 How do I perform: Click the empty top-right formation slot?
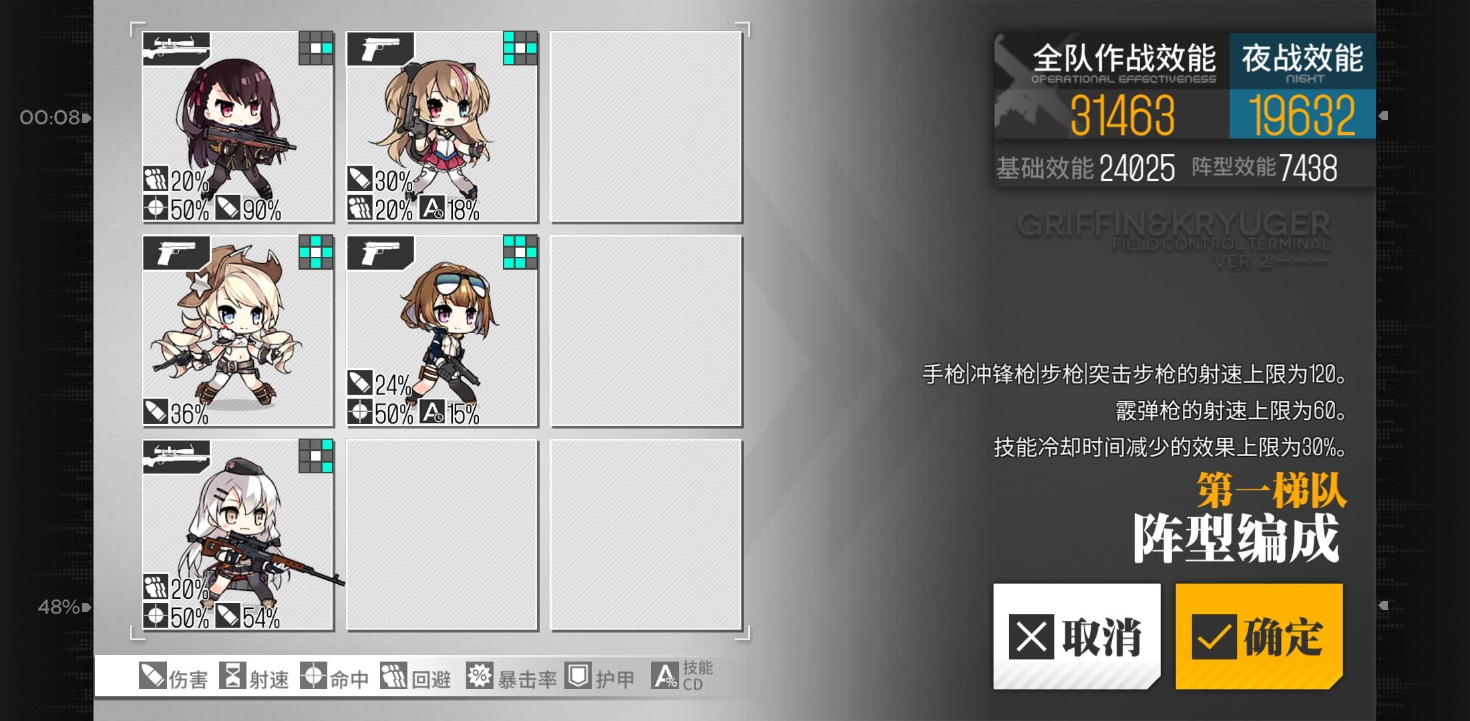tap(646, 127)
